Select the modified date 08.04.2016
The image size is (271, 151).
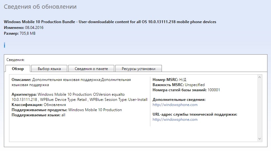(34, 28)
